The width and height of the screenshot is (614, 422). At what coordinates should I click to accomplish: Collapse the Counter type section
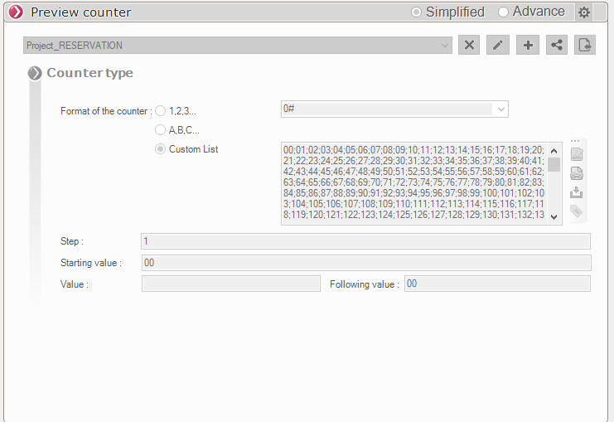click(x=35, y=73)
